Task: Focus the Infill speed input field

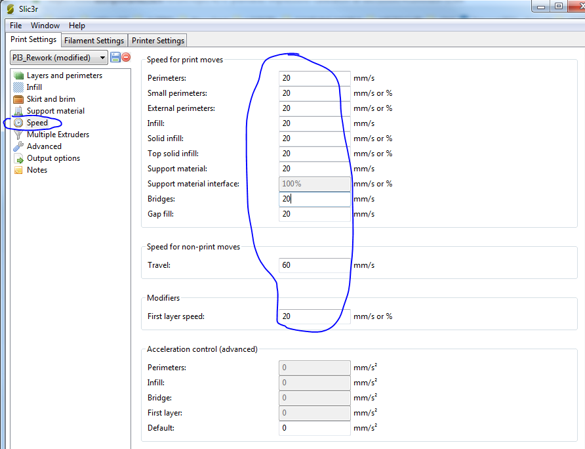Action: point(315,123)
